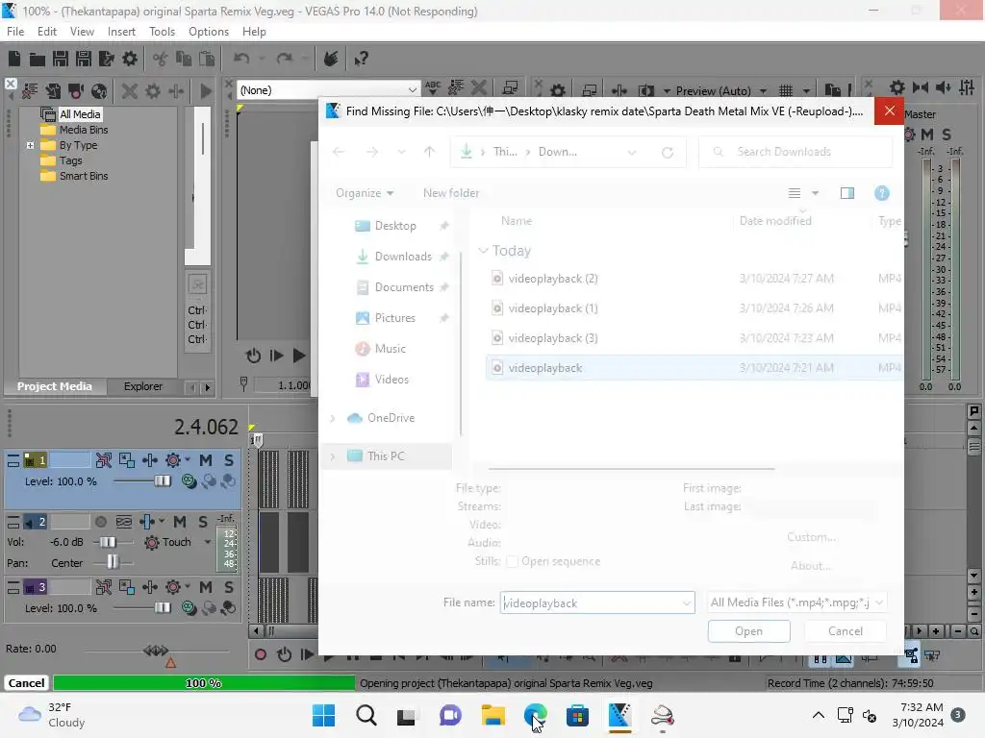Click the Undo arrow icon

[241, 59]
